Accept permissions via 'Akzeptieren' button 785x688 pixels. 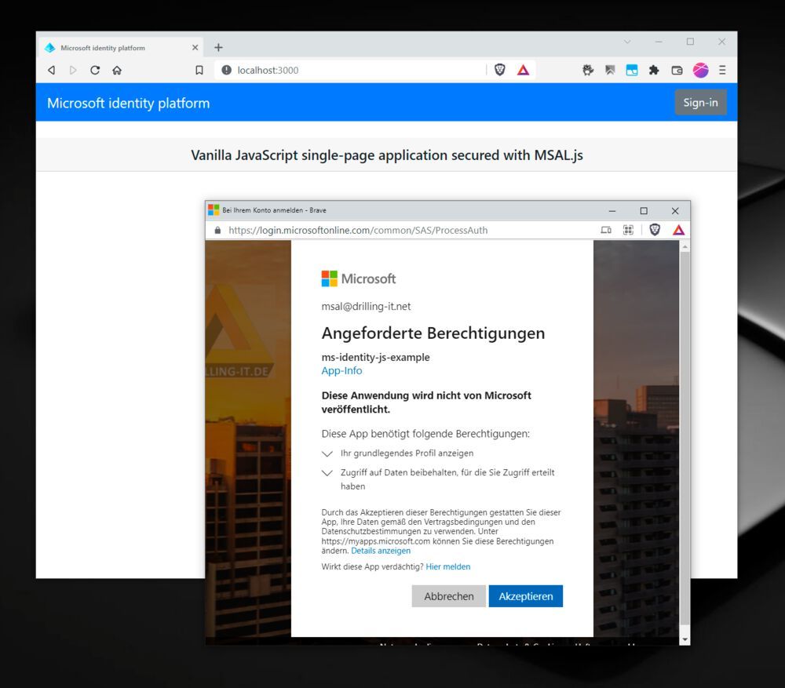(525, 596)
